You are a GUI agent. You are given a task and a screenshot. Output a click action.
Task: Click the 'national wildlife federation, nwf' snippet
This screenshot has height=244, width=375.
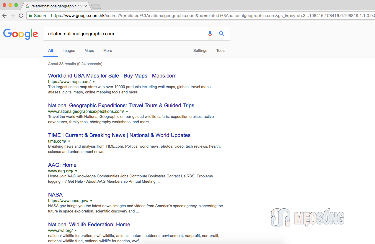[x=133, y=238]
